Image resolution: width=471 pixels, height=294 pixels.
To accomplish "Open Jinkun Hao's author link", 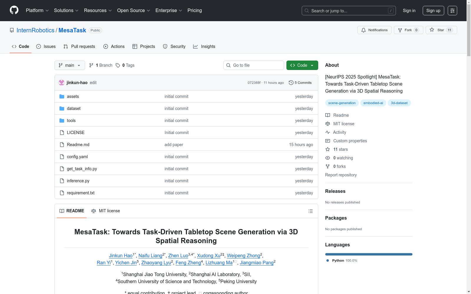I will (x=121, y=255).
